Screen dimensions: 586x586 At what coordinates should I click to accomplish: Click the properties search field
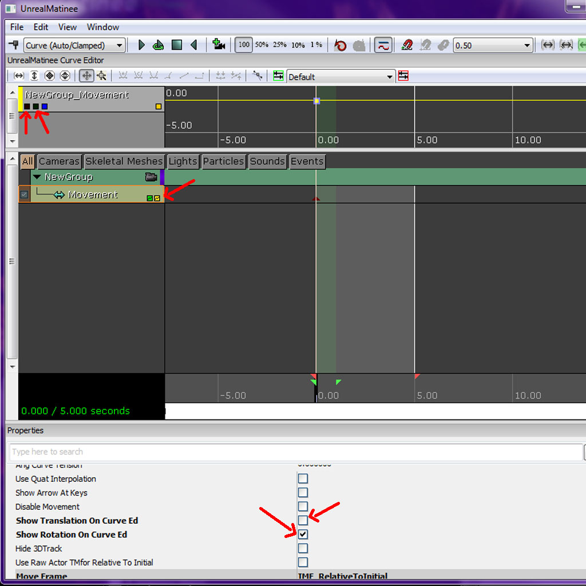pos(296,452)
